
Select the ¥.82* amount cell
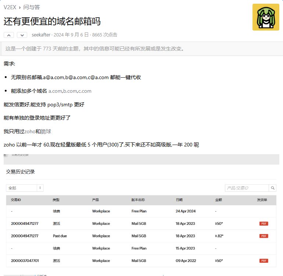click(x=219, y=236)
